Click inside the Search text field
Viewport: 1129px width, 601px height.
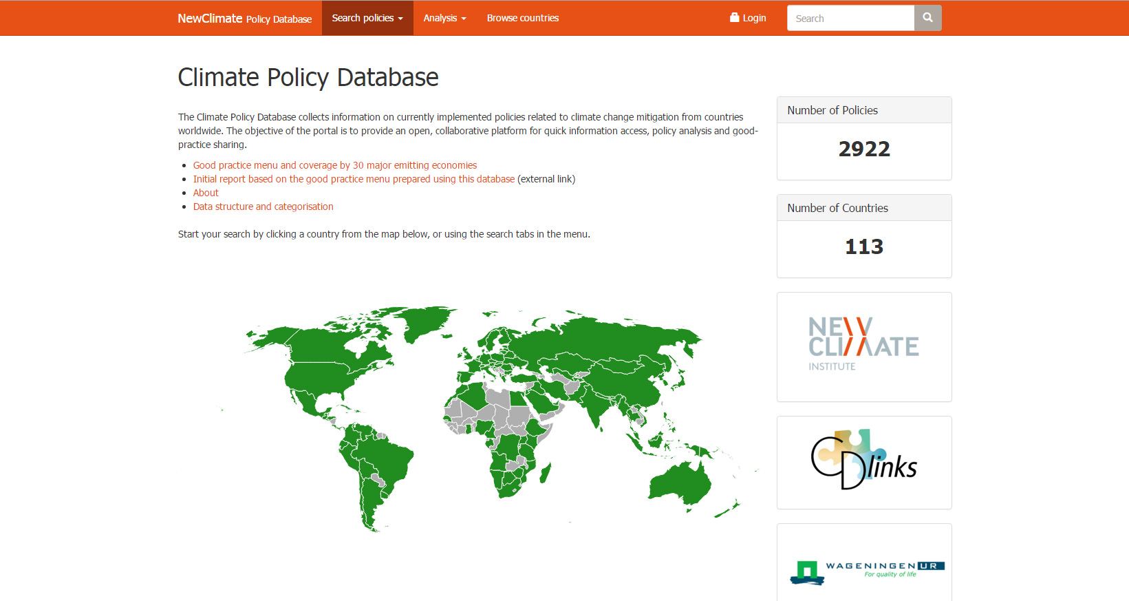(x=850, y=19)
